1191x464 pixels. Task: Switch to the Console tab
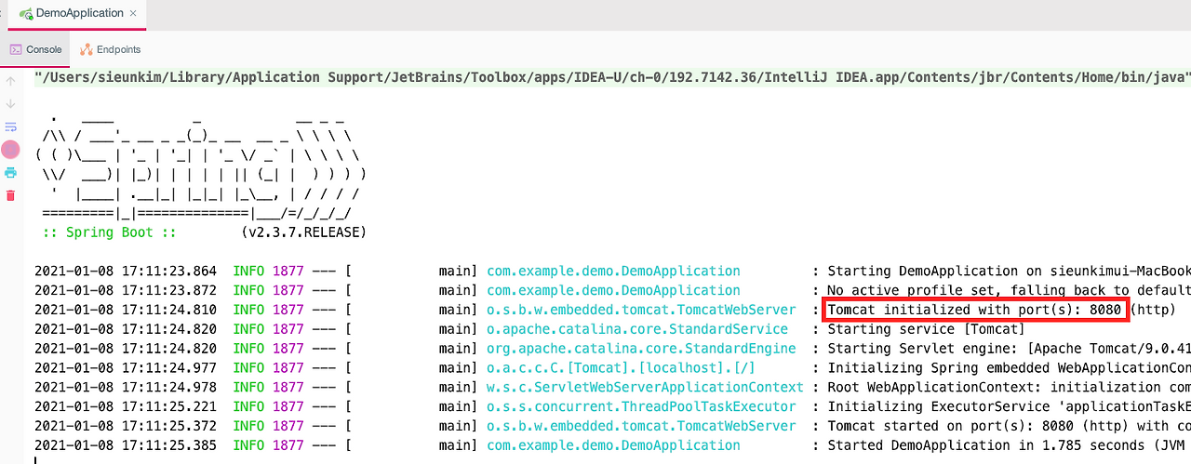[x=35, y=49]
